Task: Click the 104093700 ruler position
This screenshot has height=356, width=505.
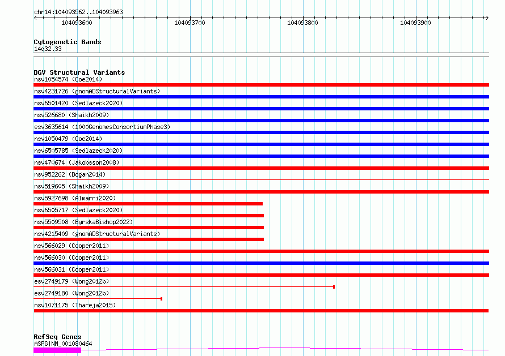Action: [190, 23]
